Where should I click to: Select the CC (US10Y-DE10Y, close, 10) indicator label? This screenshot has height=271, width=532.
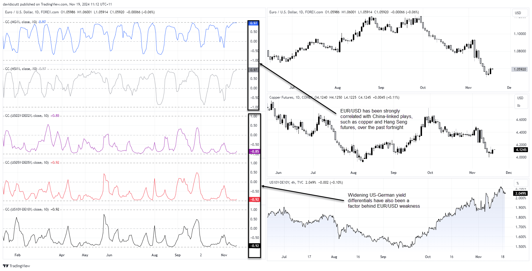[x=27, y=209]
